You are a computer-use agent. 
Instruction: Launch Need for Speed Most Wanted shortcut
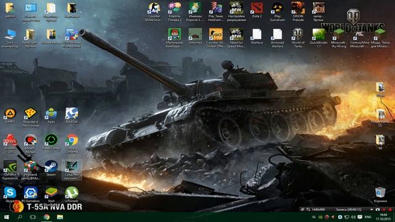(236, 38)
